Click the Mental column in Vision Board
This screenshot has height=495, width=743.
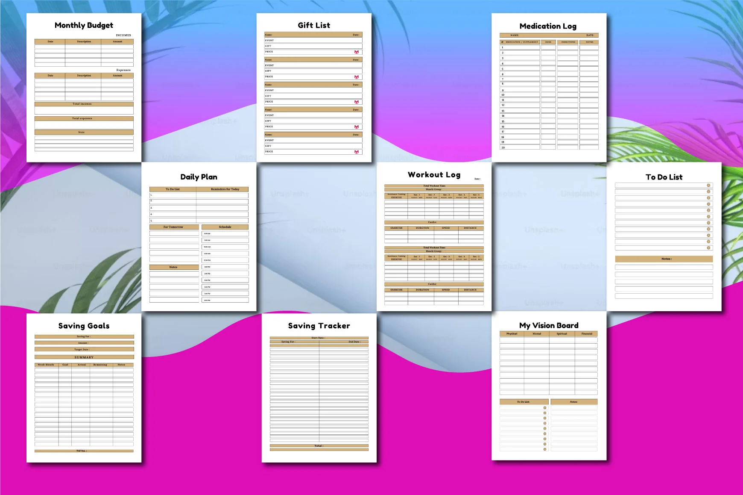tap(537, 334)
